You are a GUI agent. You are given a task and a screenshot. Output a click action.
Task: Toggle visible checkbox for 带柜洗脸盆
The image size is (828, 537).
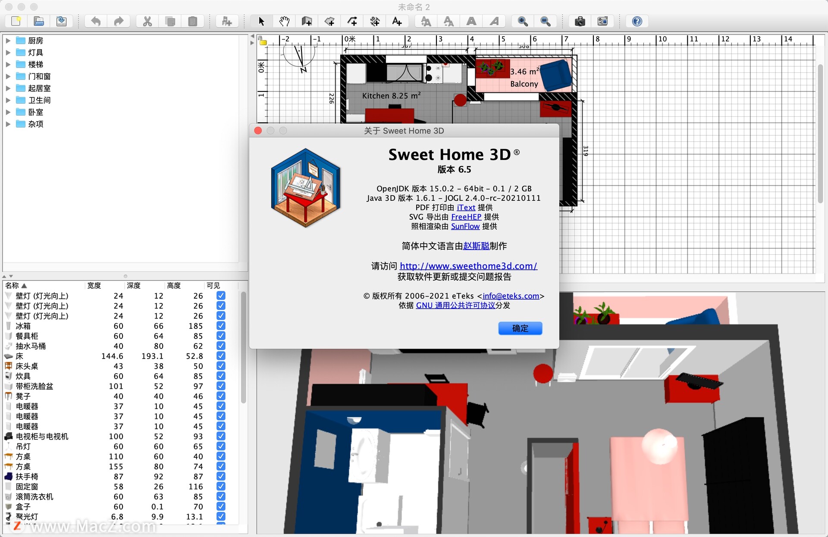(x=221, y=386)
